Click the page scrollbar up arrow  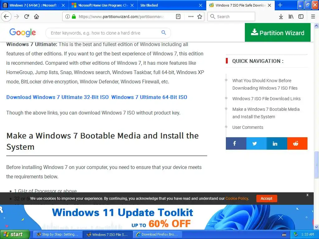tap(317, 26)
